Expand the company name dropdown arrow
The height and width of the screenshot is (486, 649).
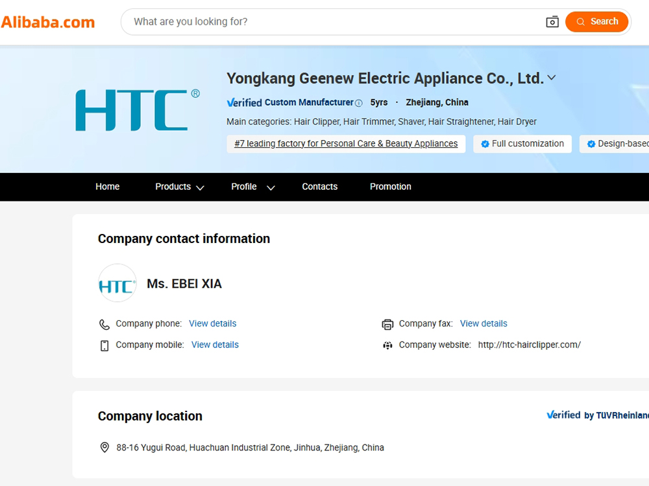point(552,77)
